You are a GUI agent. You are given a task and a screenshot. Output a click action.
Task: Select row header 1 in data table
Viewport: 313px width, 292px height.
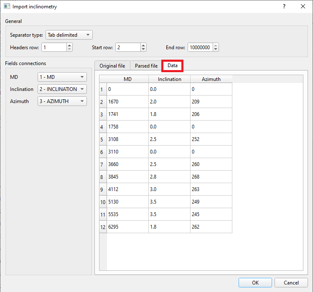[103, 89]
